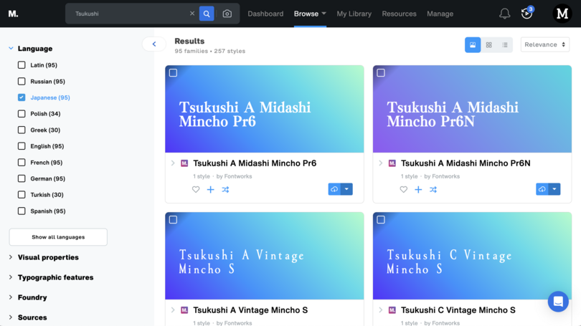Select the Tsukushi A Vintage Mincho S card checkbox
This screenshot has height=326, width=581.
(x=173, y=220)
